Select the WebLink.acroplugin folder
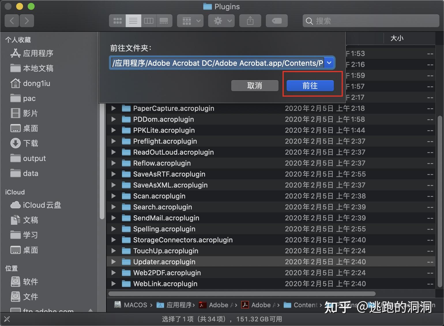This screenshot has height=326, width=444. [271, 284]
